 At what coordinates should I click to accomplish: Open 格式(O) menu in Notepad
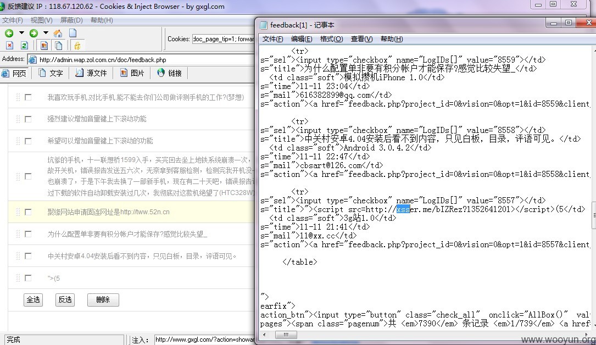coord(331,39)
